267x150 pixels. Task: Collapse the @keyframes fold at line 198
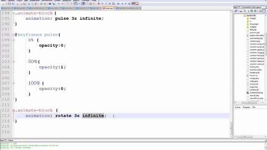point(13,35)
